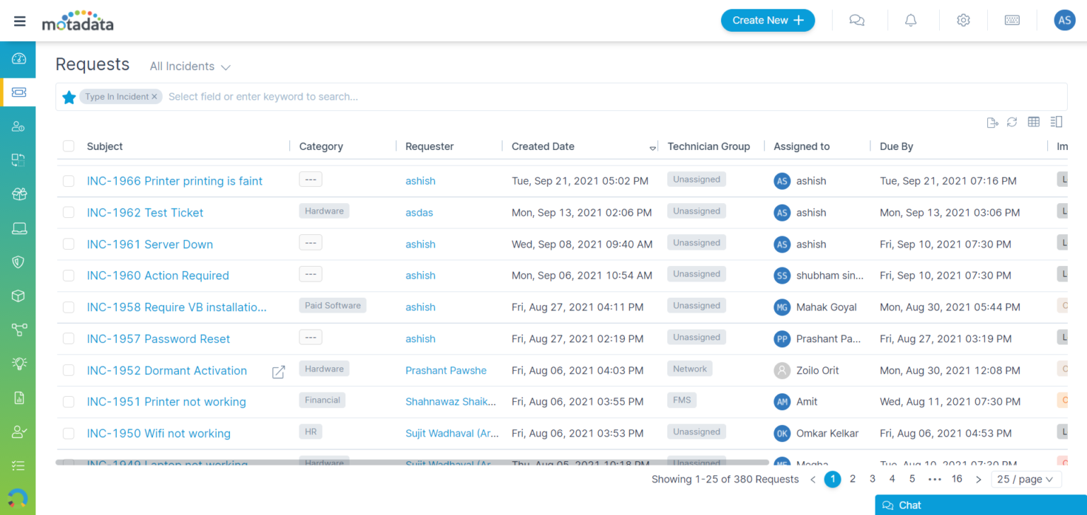The width and height of the screenshot is (1087, 515).
Task: Click the refresh icon above the table
Action: click(1012, 122)
